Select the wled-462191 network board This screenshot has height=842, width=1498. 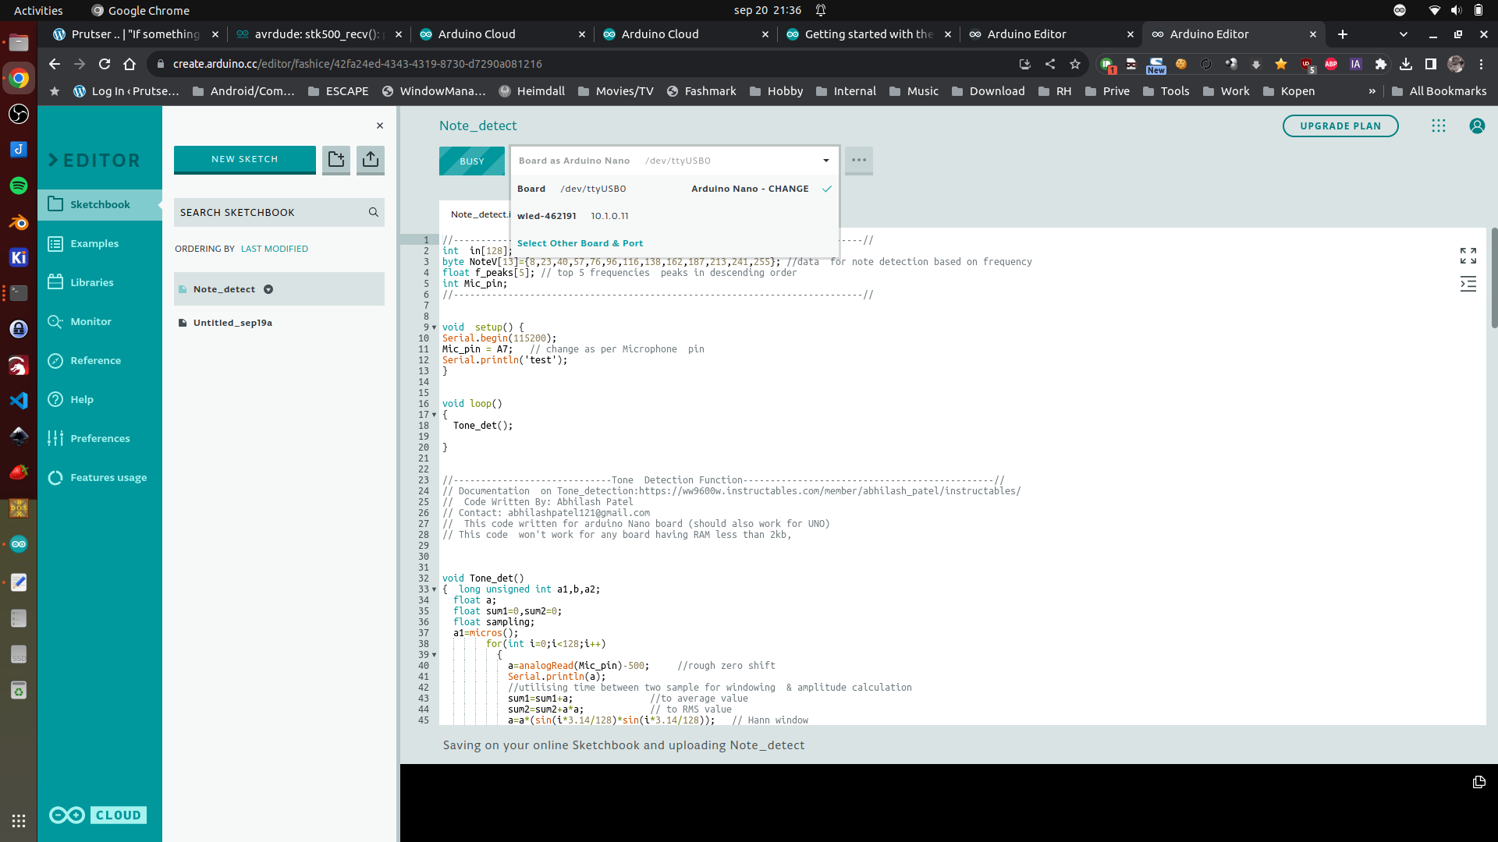point(675,216)
